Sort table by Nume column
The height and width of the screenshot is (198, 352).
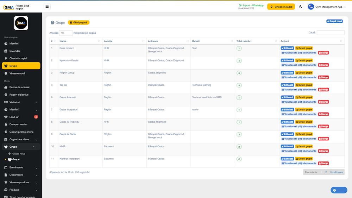click(80, 41)
